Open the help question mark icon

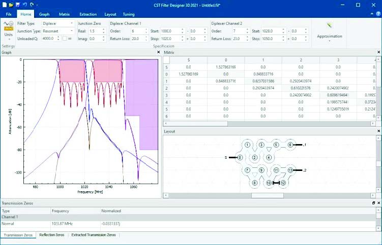click(378, 14)
